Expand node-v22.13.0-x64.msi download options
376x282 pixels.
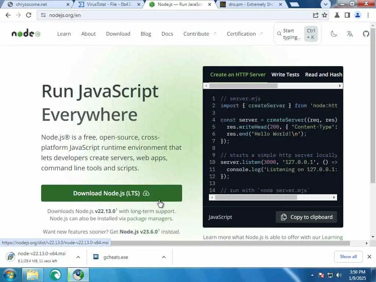click(x=78, y=257)
